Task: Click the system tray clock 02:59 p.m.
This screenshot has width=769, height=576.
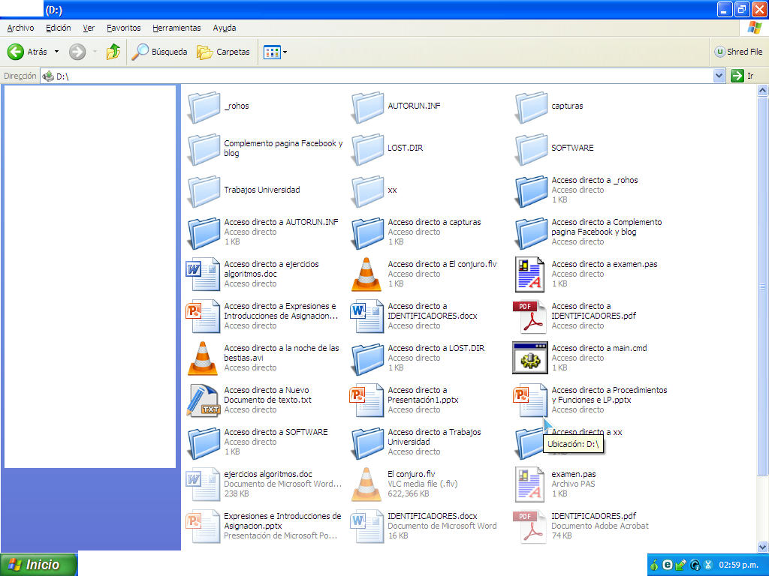Action: tap(738, 565)
